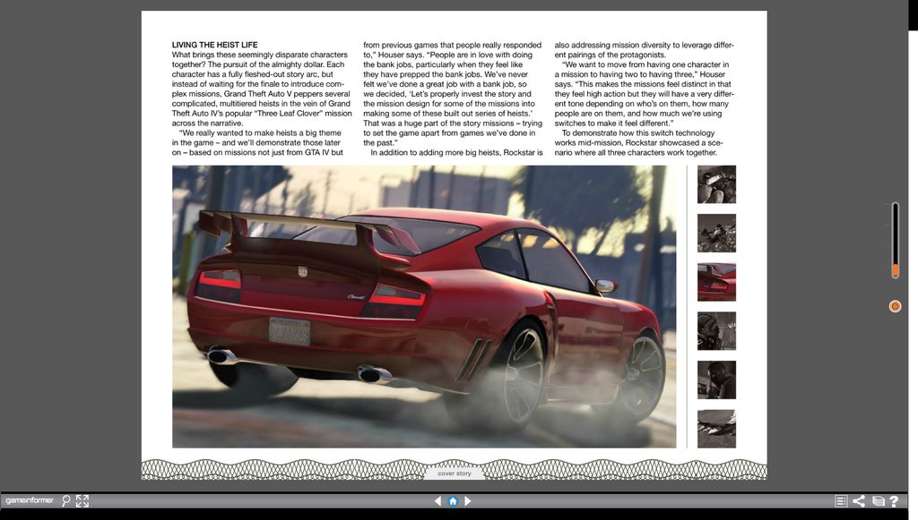Select the red car thumbnail
Viewport: 918px width, 520px height.
(716, 282)
